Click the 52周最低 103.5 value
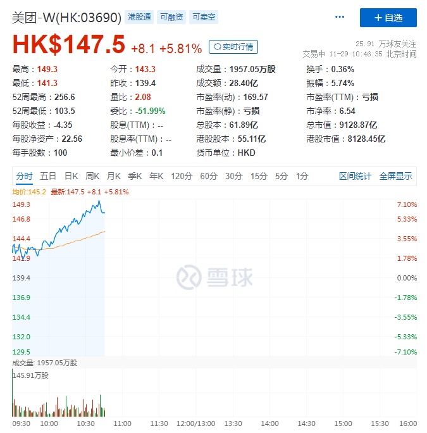Image resolution: width=427 pixels, height=433 pixels. click(x=65, y=111)
